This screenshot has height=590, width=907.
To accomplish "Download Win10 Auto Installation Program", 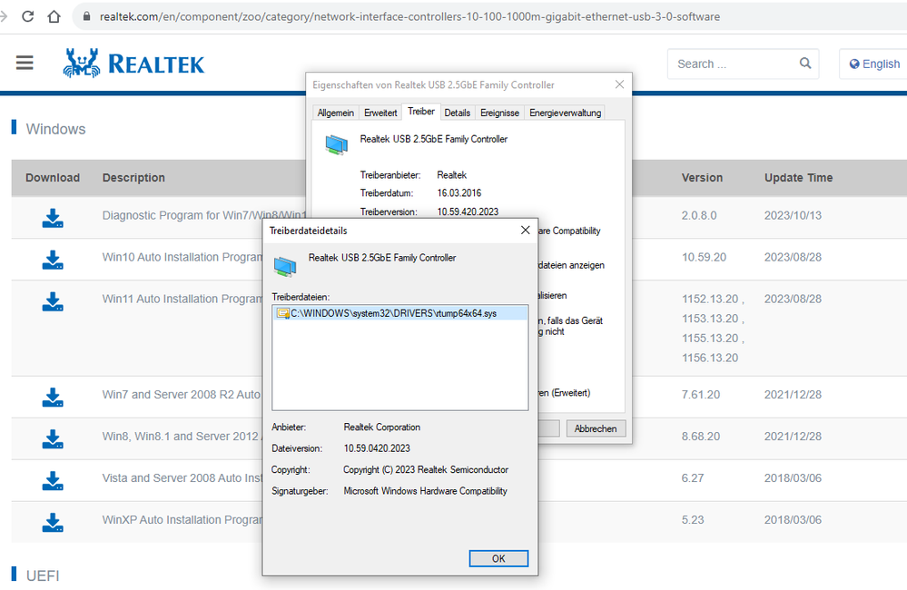I will [53, 259].
